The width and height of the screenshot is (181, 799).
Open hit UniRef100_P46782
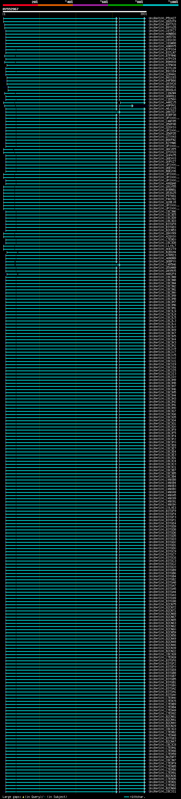pos(162,199)
